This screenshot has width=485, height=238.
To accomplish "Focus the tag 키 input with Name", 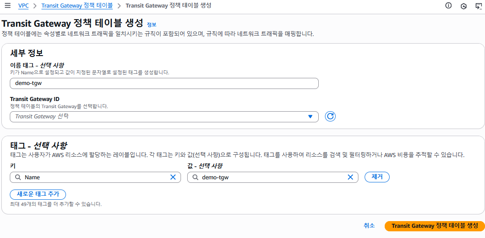I will [x=95, y=177].
